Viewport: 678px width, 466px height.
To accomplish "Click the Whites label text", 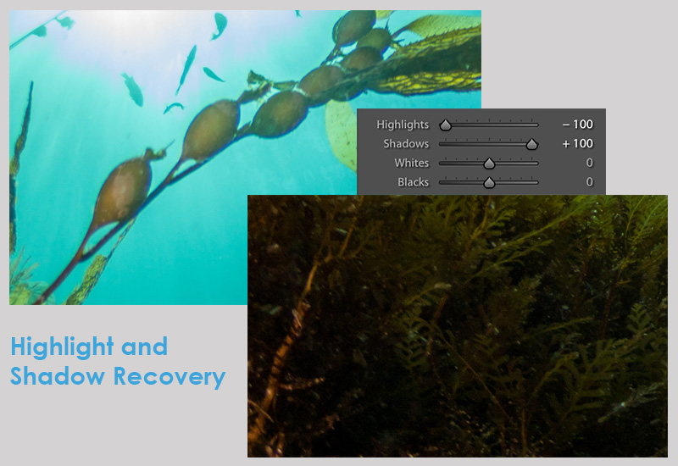I will pos(411,163).
